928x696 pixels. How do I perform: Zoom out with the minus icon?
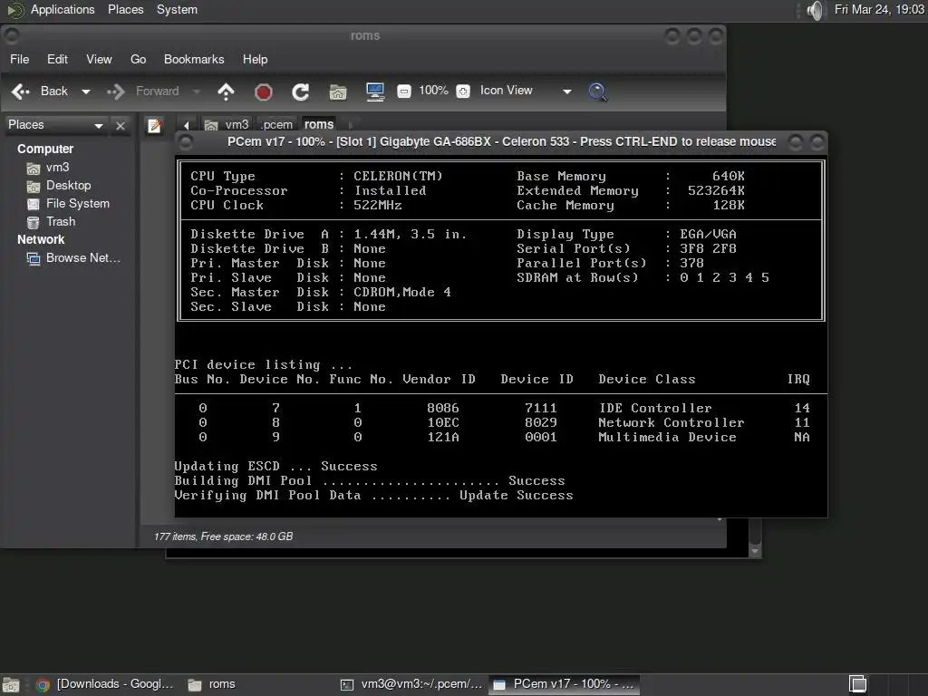[403, 92]
